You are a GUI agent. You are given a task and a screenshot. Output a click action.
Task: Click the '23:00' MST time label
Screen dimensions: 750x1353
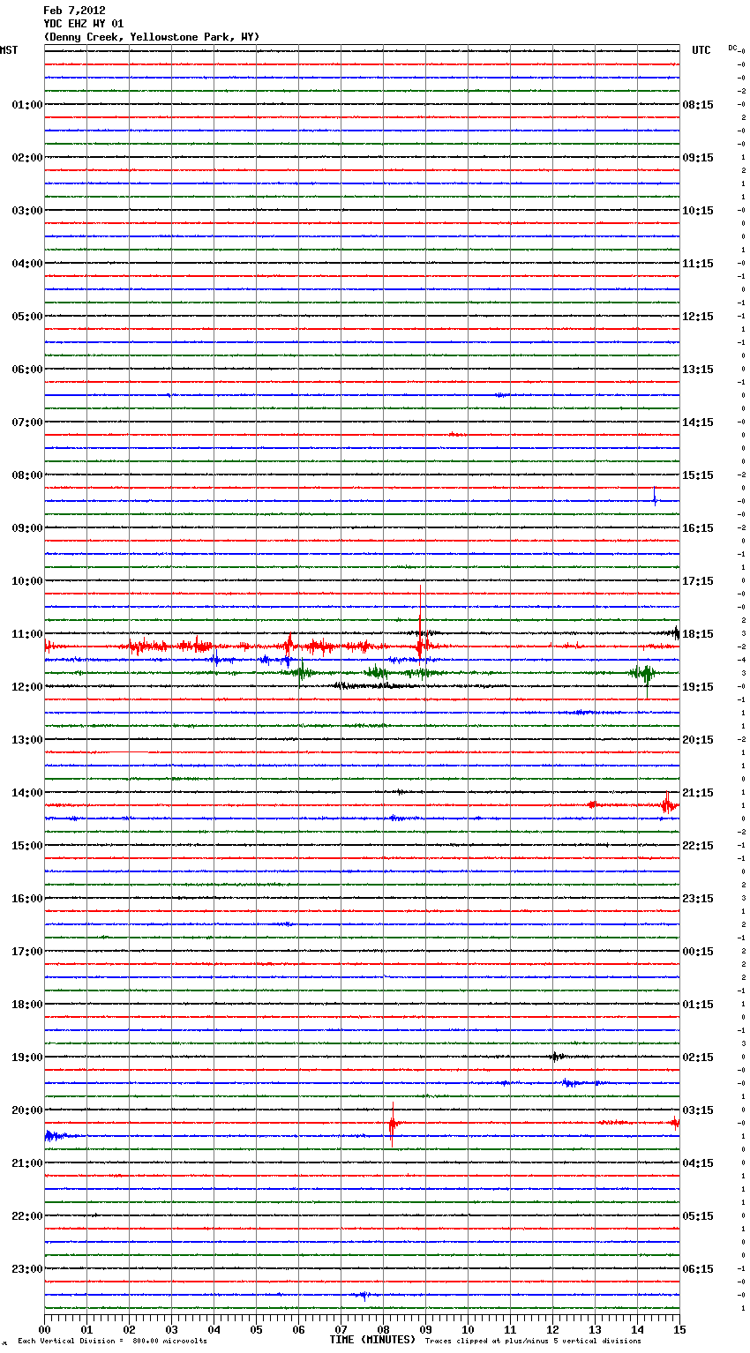click(x=26, y=1268)
